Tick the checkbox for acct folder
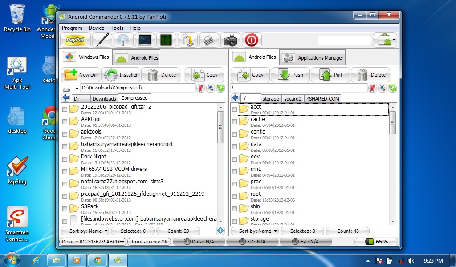The height and width of the screenshot is (267, 456). (x=234, y=109)
